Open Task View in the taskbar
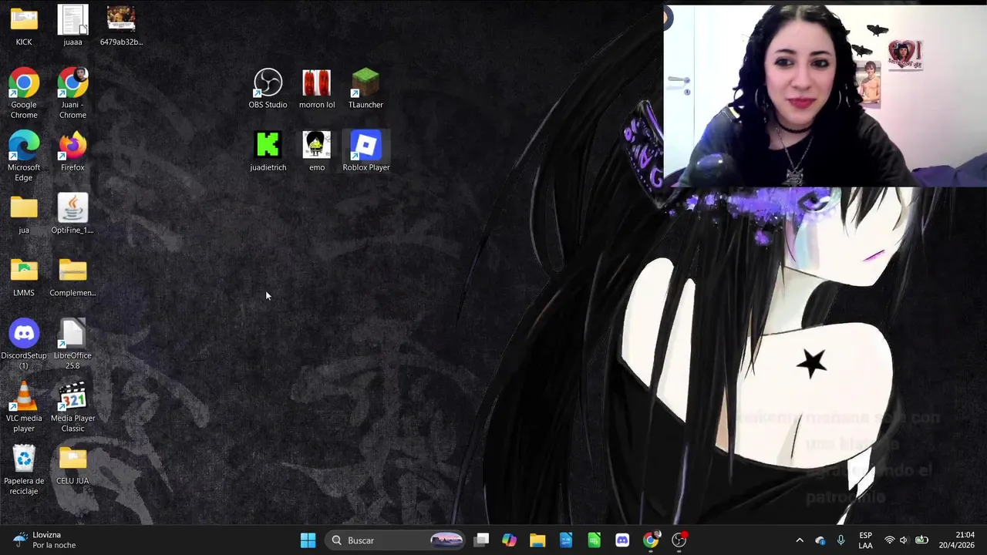The image size is (987, 555). pyautogui.click(x=481, y=540)
